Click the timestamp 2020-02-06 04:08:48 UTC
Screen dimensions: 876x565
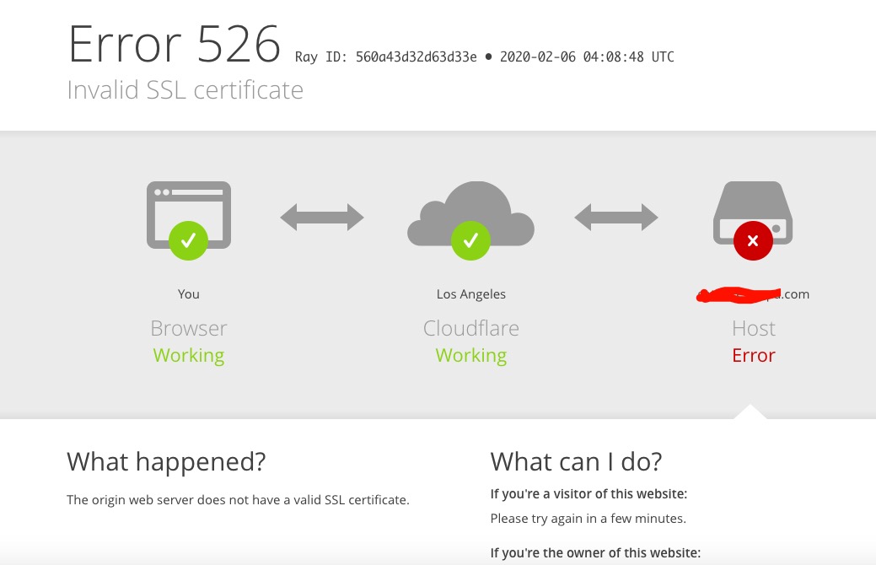click(587, 57)
